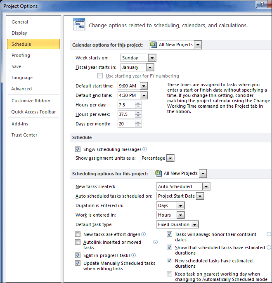Click info icon for Tasks will always honor constraint dates
The height and width of the screenshot is (283, 272).
(269, 234)
